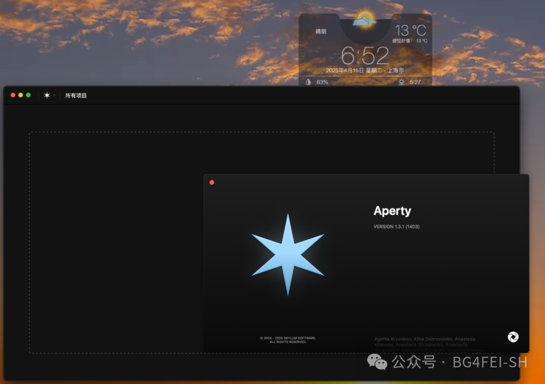This screenshot has height=384, width=545.
Task: Click the Aperty title text
Action: pos(392,211)
